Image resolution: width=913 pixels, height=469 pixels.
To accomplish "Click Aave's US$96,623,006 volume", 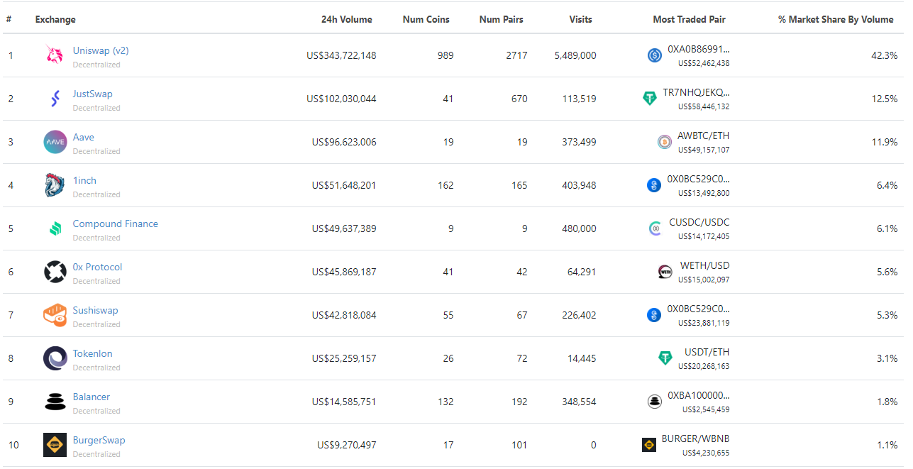I will point(344,142).
